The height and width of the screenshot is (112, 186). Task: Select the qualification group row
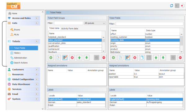pyautogui.click(x=75, y=46)
